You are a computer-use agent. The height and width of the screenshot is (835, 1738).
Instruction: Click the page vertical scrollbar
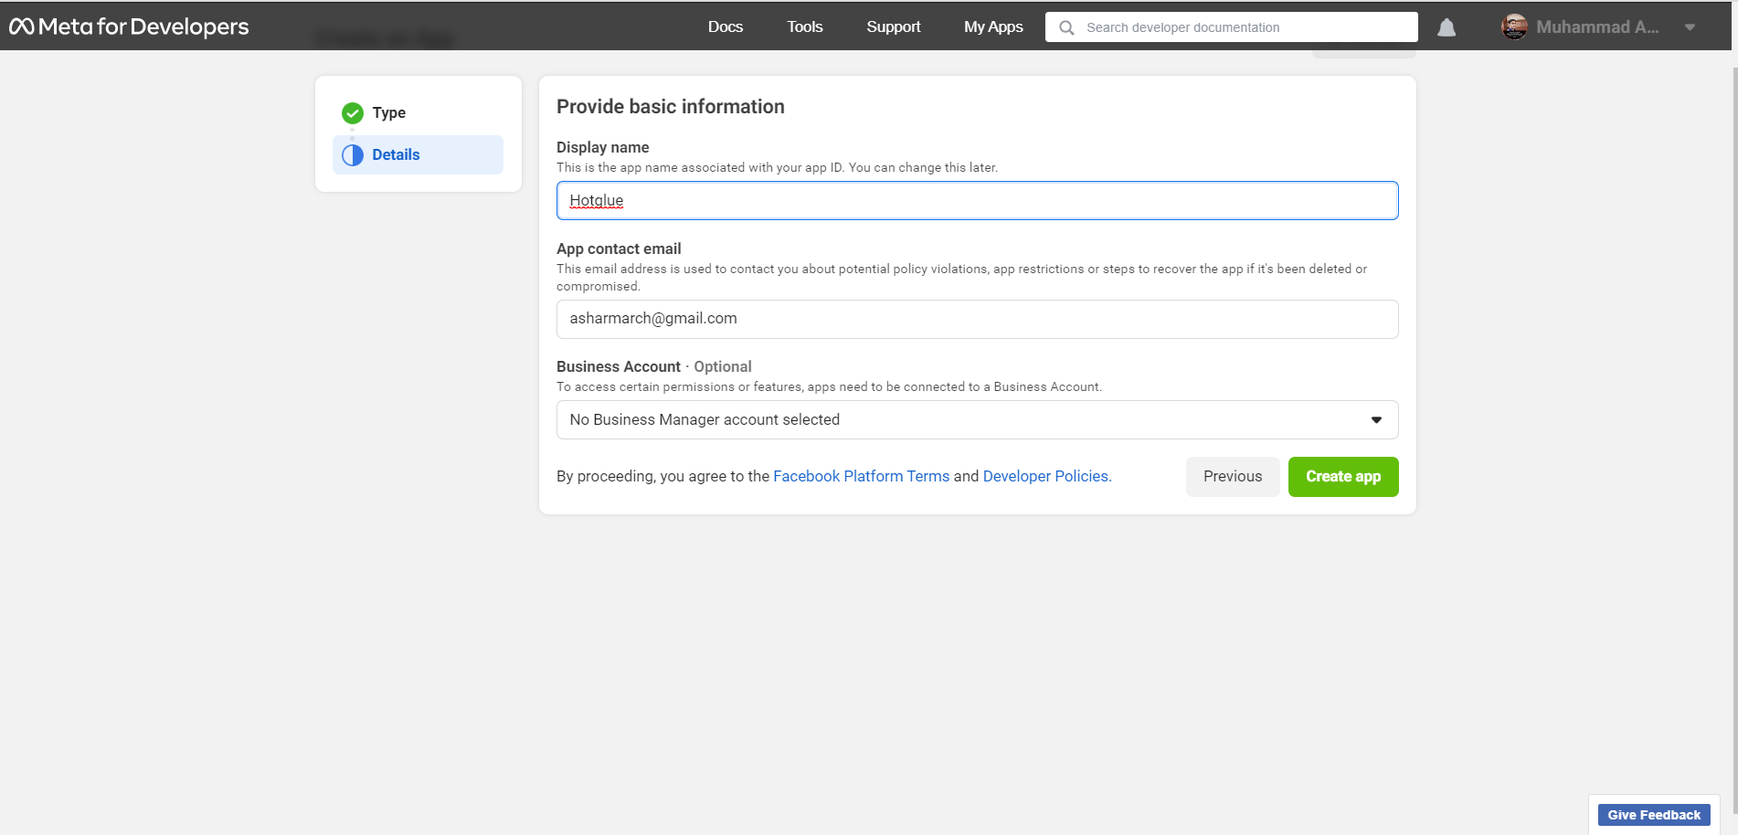[1734, 439]
